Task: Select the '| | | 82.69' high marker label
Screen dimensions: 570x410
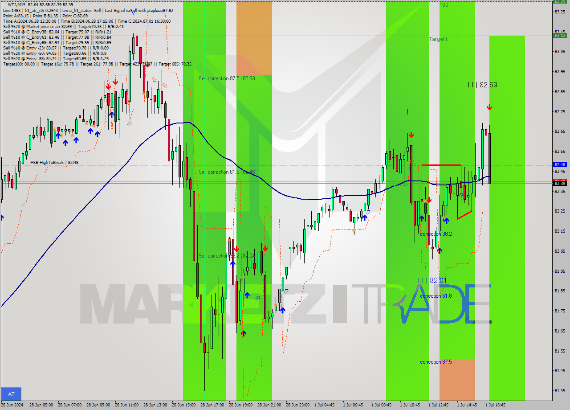Action: [x=483, y=85]
